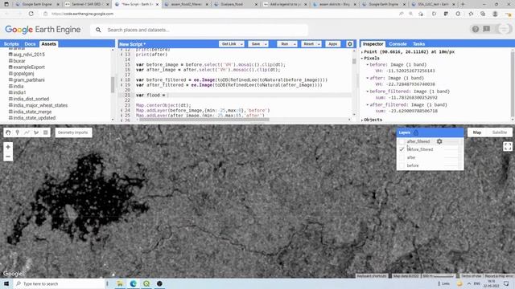Screen dimensions: 515x289
Task: Adjust after_filtered layer opacity slider
Action: 451,141
